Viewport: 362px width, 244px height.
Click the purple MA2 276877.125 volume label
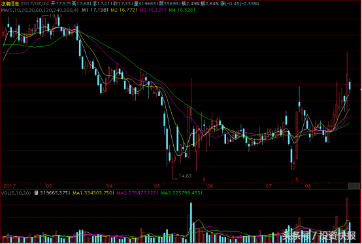[x=138, y=193]
